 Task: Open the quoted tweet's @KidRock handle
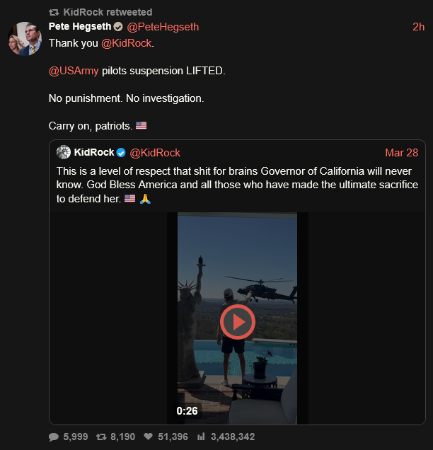pos(155,153)
